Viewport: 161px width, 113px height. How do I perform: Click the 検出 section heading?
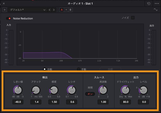45,77
